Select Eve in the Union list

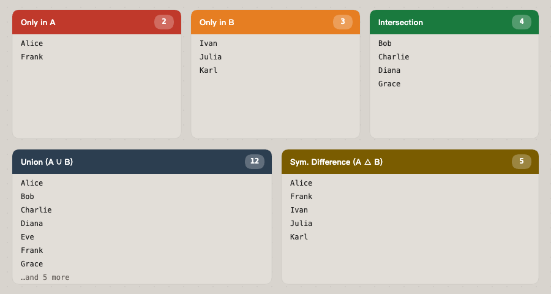tap(28, 237)
